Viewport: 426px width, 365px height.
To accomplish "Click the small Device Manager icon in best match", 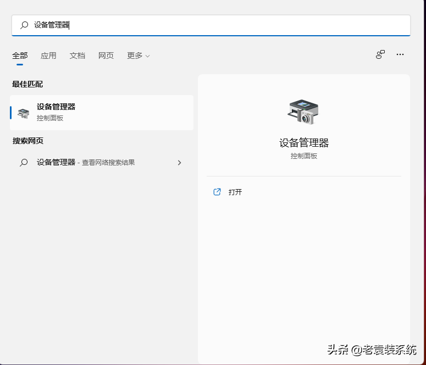I will click(x=24, y=113).
